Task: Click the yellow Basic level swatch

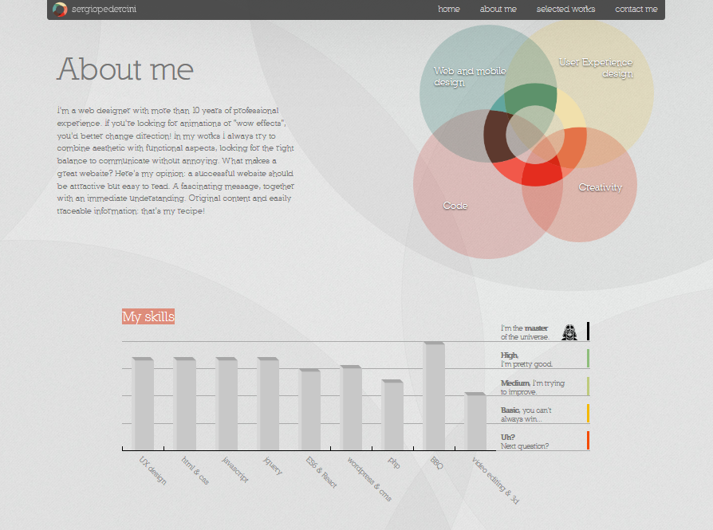Action: pyautogui.click(x=588, y=413)
